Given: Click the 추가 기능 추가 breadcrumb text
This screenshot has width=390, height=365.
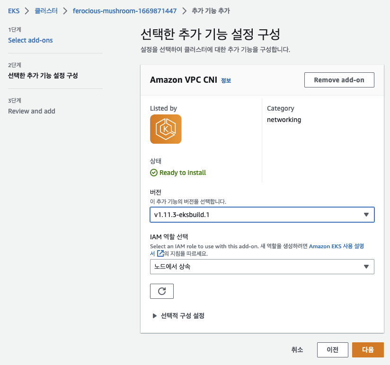Looking at the screenshot, I should coord(211,11).
